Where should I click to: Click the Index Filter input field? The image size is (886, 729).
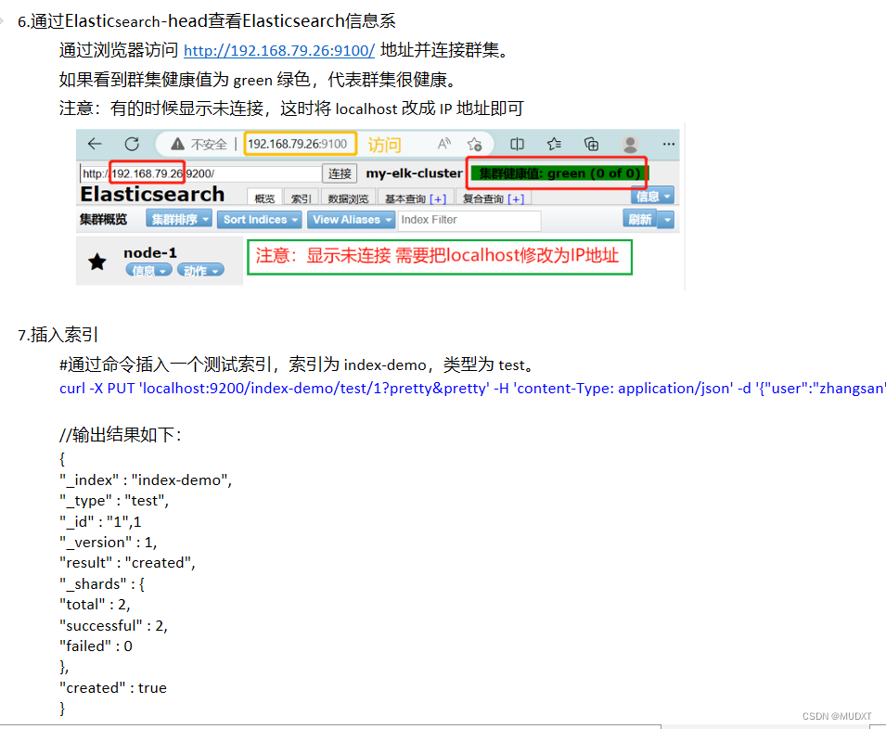[469, 220]
